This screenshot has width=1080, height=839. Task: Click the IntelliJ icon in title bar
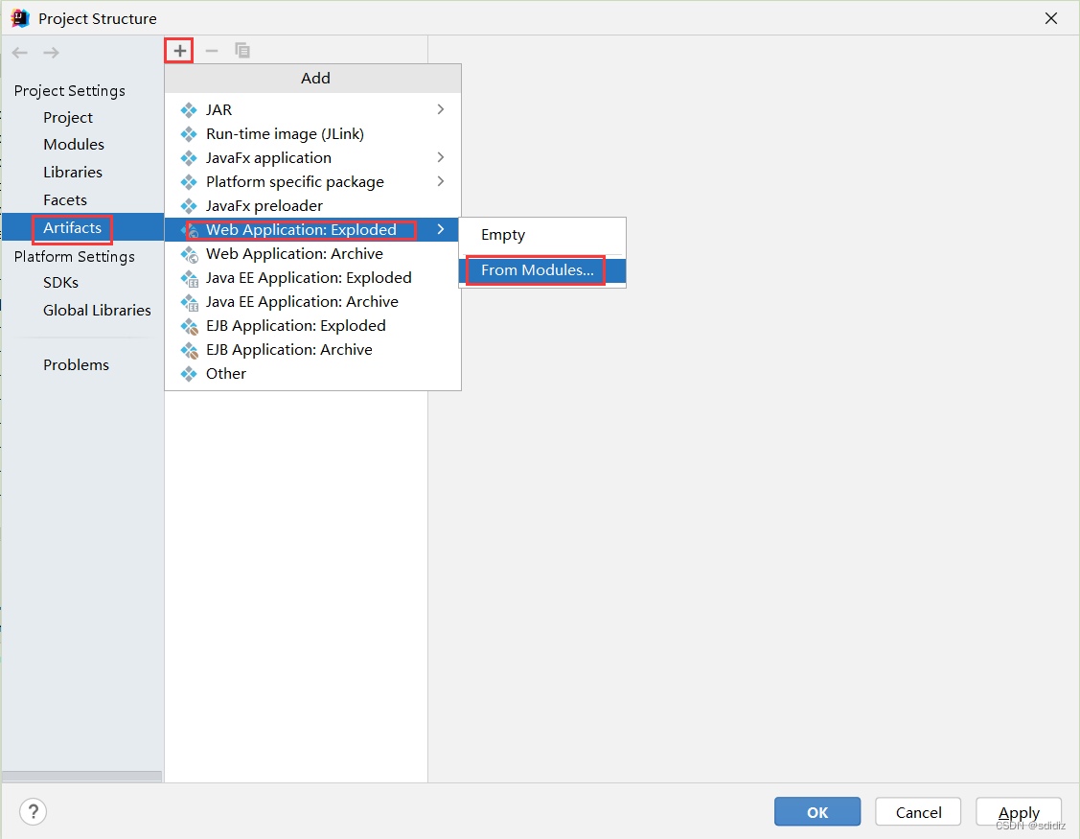coord(20,18)
